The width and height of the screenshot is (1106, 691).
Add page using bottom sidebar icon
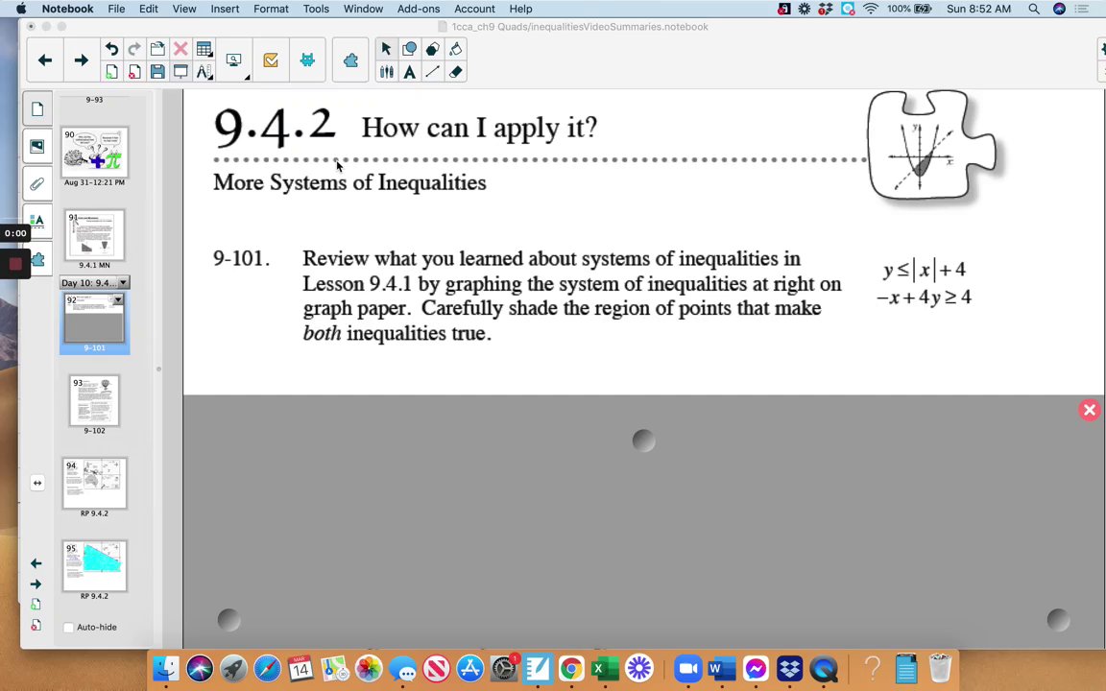coord(36,605)
